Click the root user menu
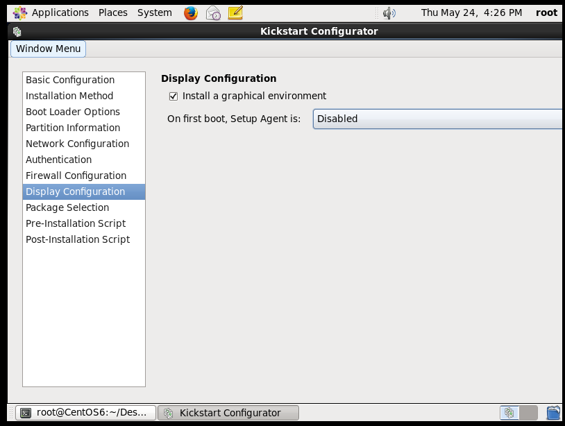 point(547,12)
